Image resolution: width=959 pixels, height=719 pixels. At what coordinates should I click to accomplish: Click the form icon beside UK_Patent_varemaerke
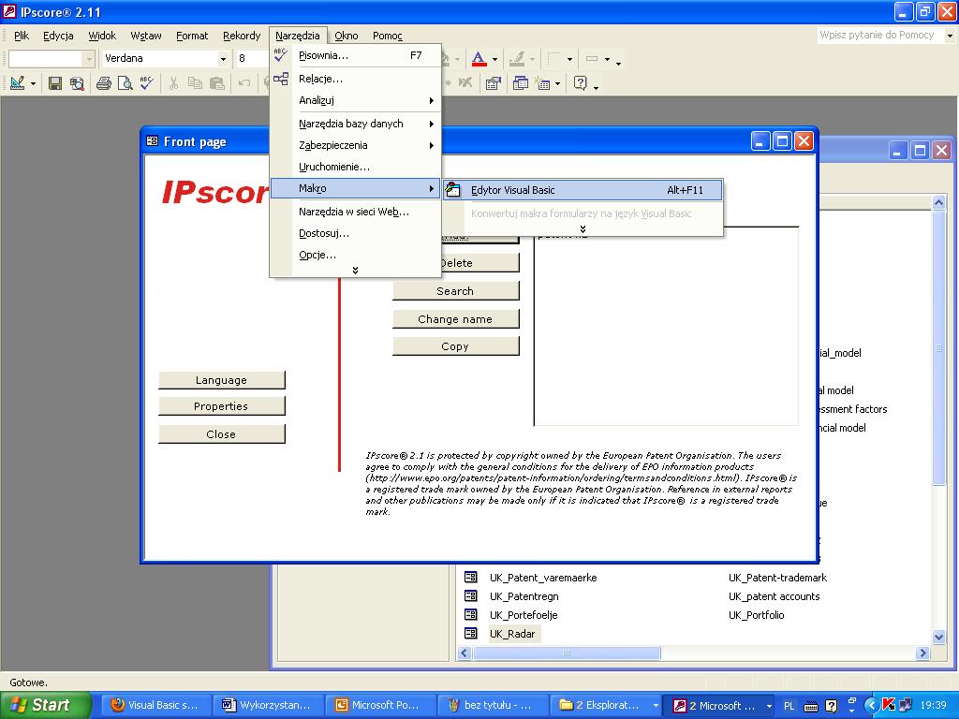coord(470,577)
